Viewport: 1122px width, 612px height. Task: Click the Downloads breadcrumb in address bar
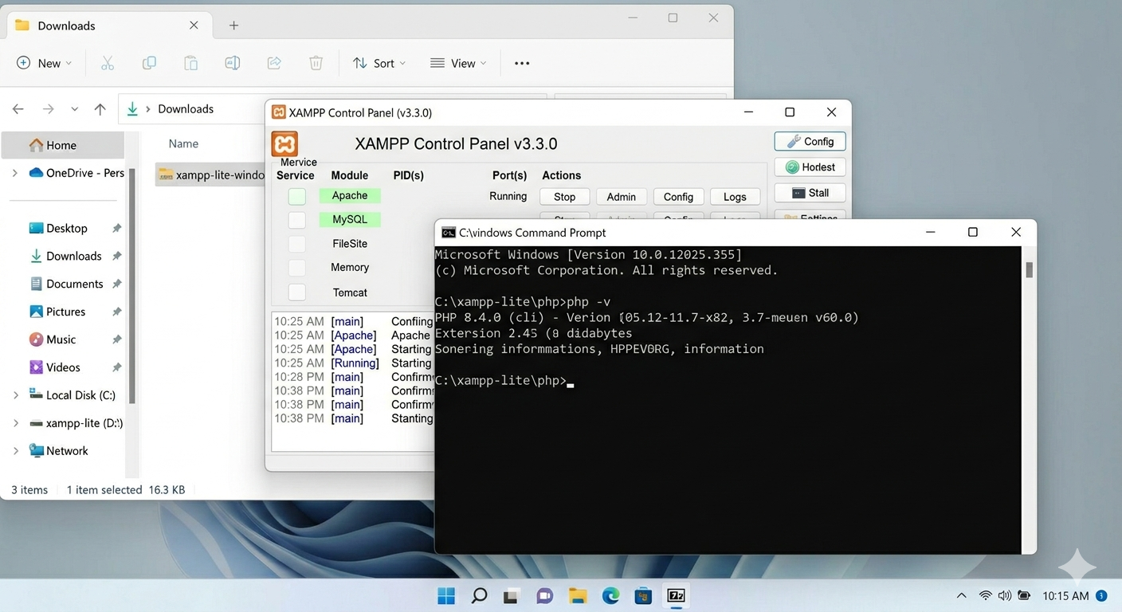[186, 109]
